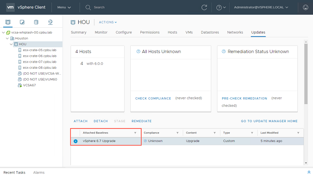Click the scrollbar down arrow in Updates pane

[306, 163]
